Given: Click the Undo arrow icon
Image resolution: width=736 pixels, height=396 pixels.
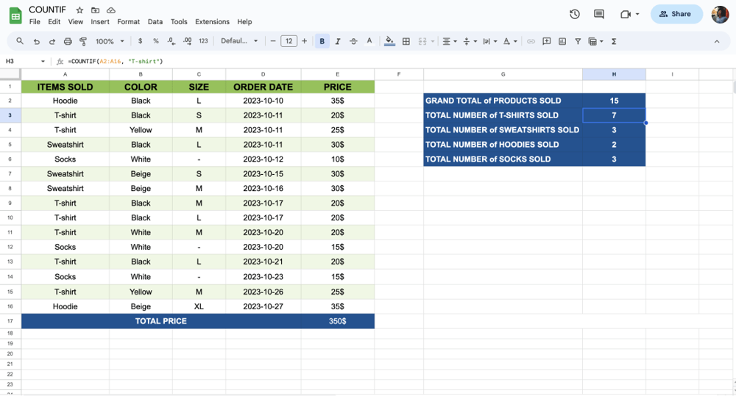Looking at the screenshot, I should point(36,42).
